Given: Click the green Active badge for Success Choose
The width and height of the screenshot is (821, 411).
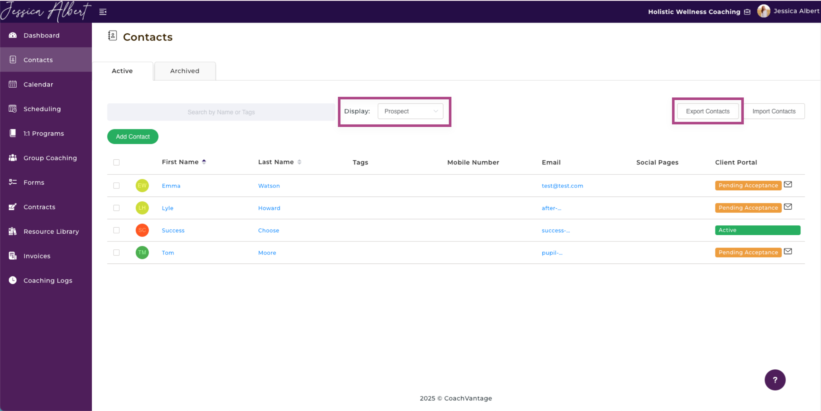Looking at the screenshot, I should (x=758, y=230).
